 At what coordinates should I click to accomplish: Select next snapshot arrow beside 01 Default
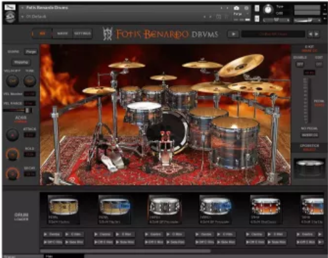click(210, 16)
